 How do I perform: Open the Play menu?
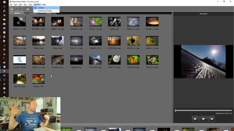[x=25, y=5]
